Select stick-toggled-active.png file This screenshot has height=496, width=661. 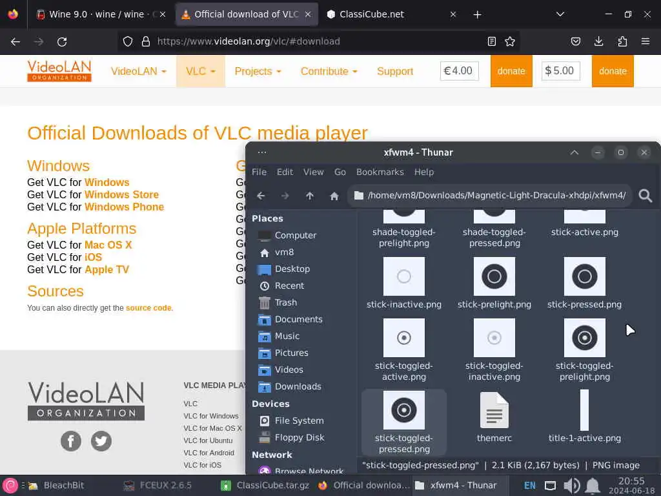pos(404,338)
